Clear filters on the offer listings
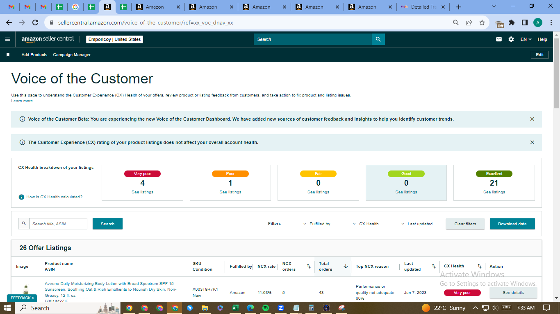The width and height of the screenshot is (560, 314). 465,224
